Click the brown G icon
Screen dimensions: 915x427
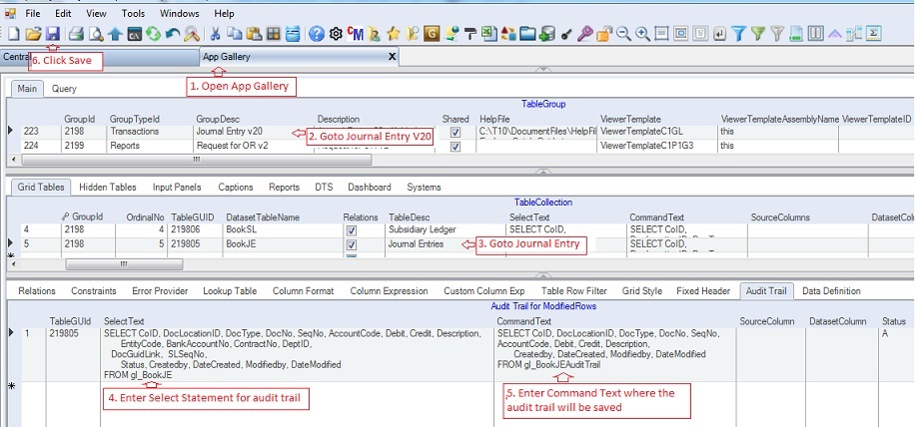point(432,34)
